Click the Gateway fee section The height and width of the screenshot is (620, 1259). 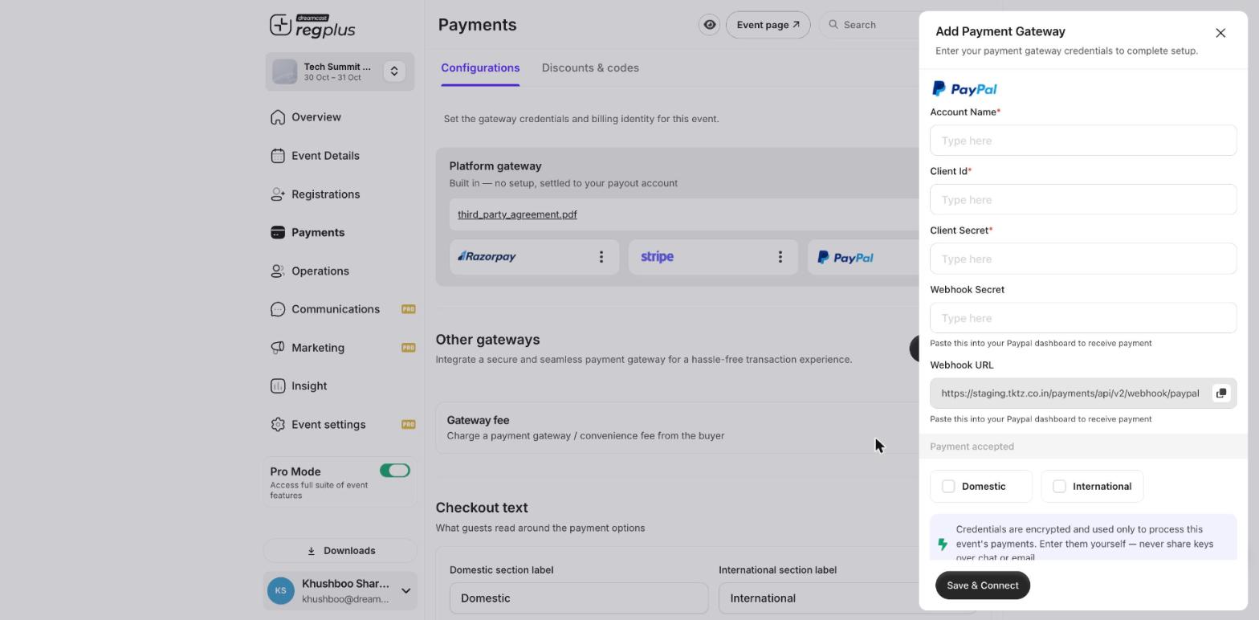[677, 428]
